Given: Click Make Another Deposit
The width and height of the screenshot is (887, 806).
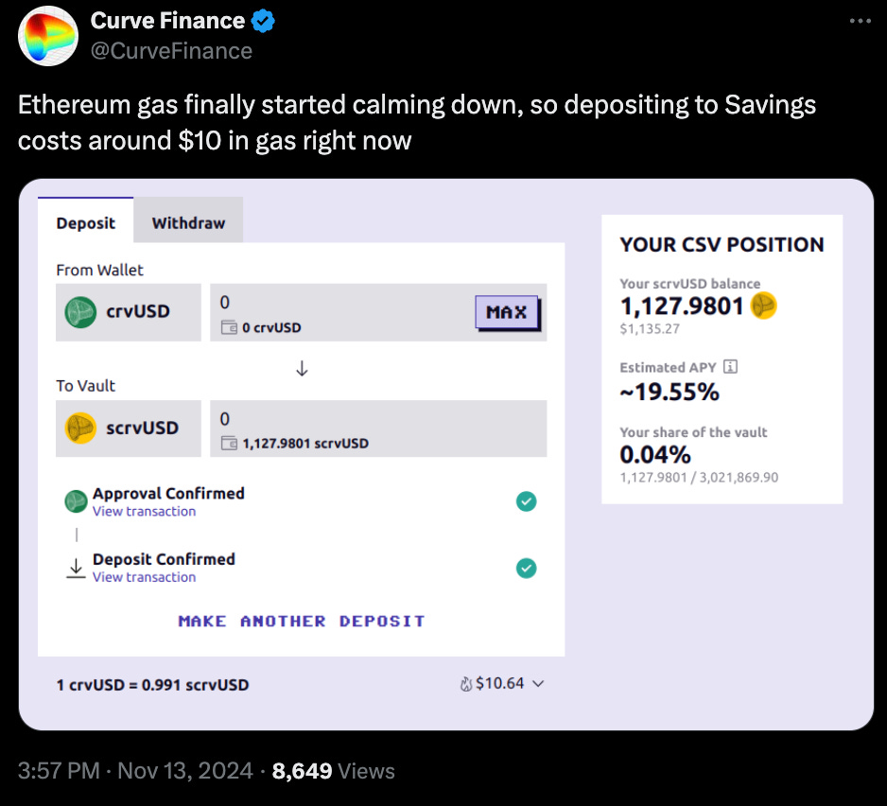Looking at the screenshot, I should [x=302, y=621].
